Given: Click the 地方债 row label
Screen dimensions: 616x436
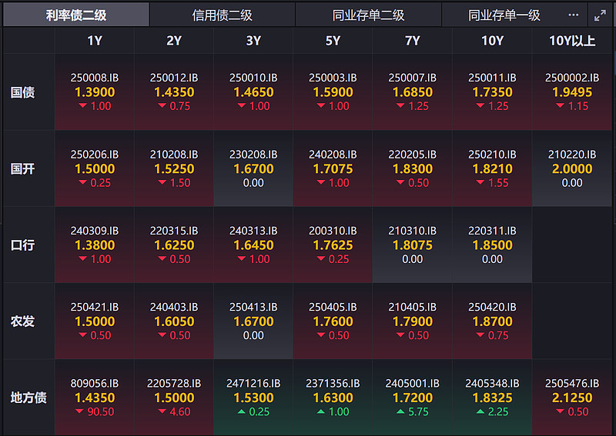Looking at the screenshot, I should point(28,398).
